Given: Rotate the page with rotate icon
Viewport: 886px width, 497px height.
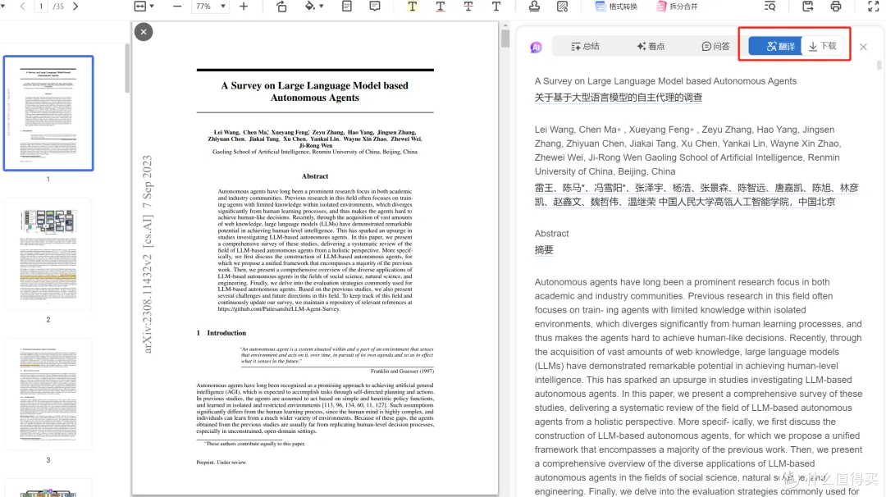Looking at the screenshot, I should [x=281, y=7].
